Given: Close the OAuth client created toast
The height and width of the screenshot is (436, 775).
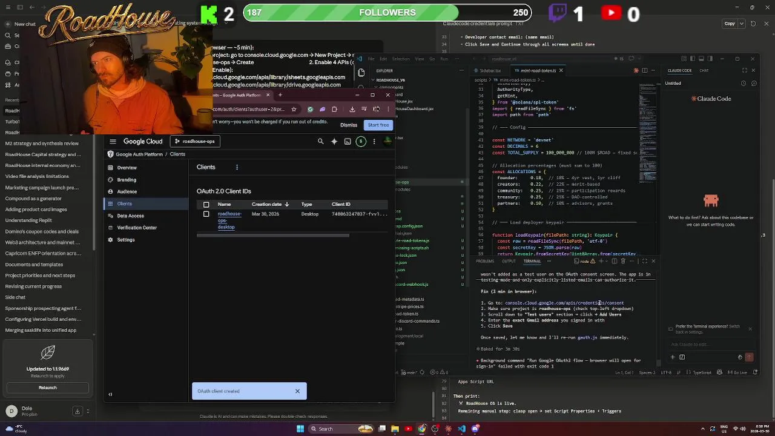Looking at the screenshot, I should coord(297,391).
